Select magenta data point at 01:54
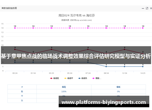This screenshot has height=110, width=152. point(33,28)
